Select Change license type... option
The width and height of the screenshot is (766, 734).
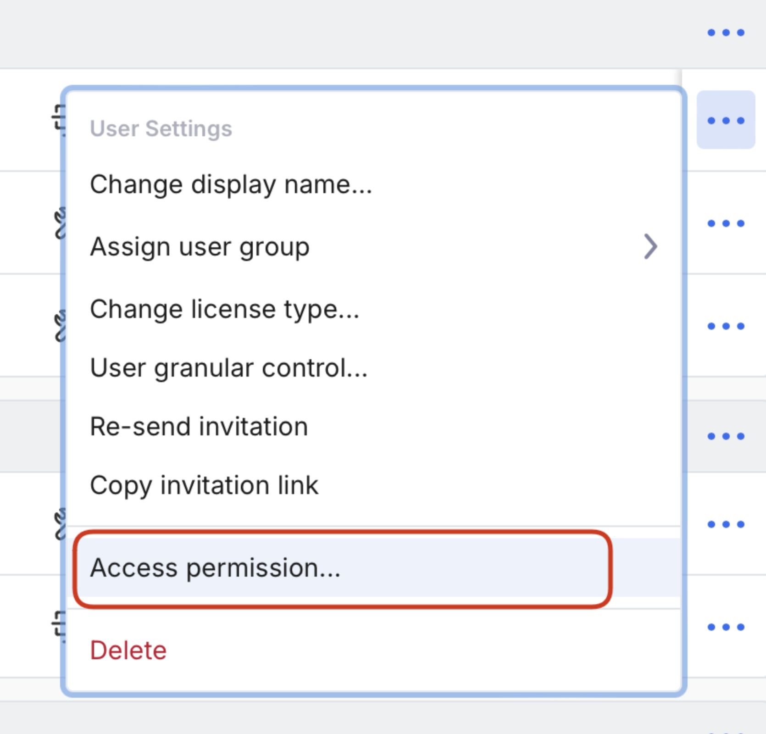coord(373,309)
